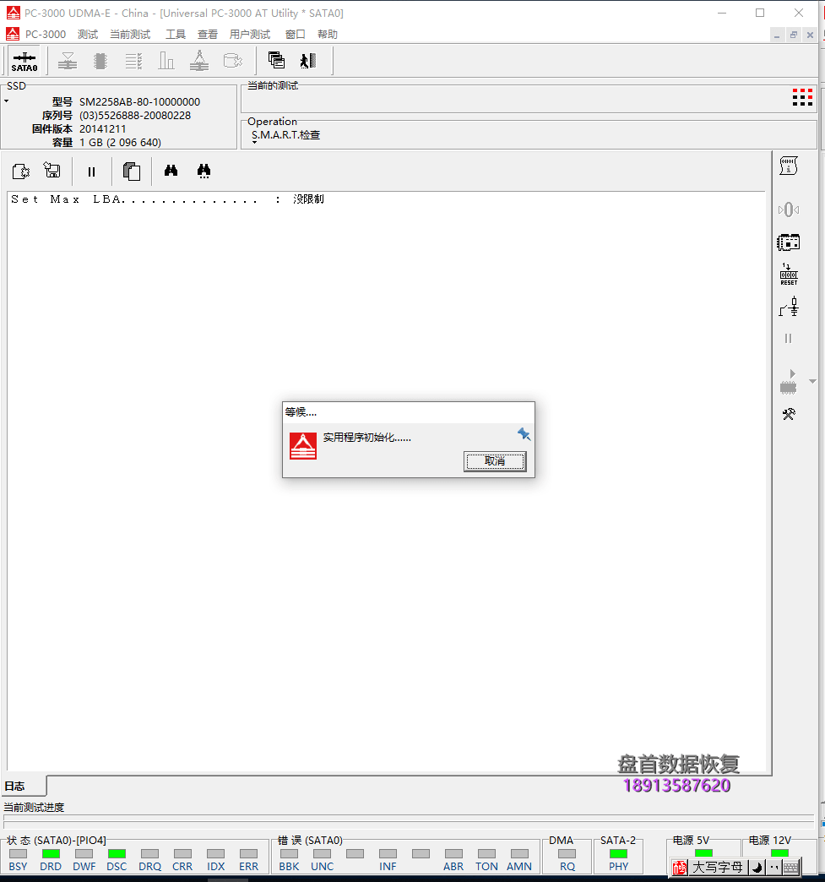Click the first binoculars find icon
The height and width of the screenshot is (882, 825).
point(171,171)
